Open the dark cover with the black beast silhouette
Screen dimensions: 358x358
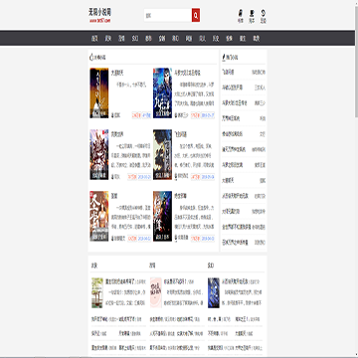click(162, 154)
